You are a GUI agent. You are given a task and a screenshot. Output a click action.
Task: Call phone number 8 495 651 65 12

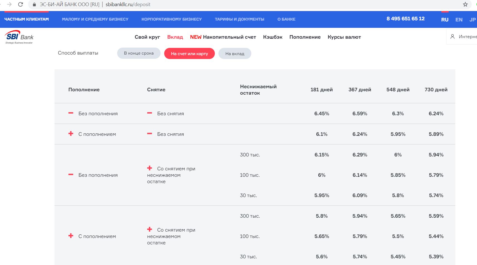point(405,19)
